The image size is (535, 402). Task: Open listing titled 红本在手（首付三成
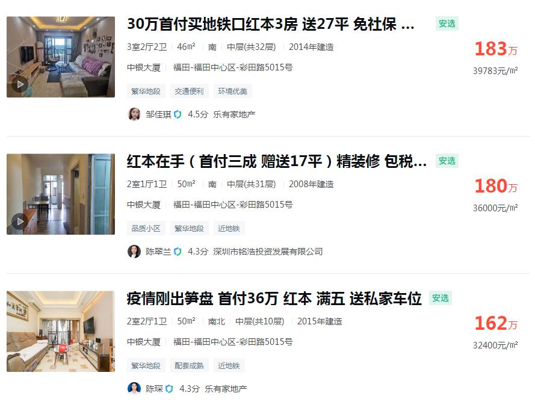[277, 161]
